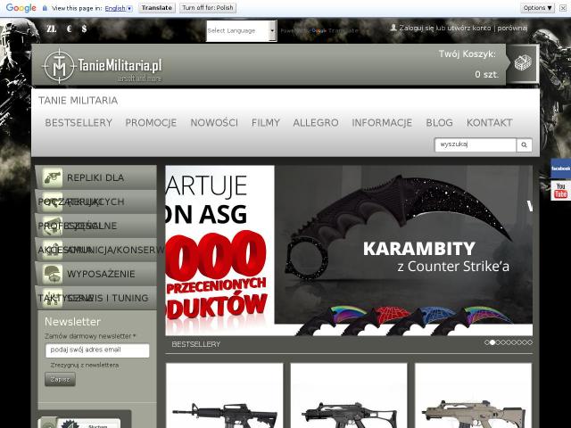Open the Select Language dropdown
571x428 pixels.
pyautogui.click(x=242, y=30)
